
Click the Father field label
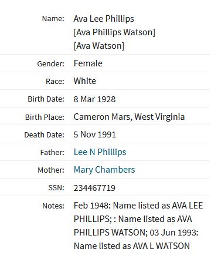pyautogui.click(x=52, y=152)
